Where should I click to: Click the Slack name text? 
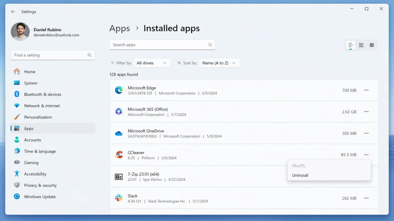pyautogui.click(x=133, y=196)
